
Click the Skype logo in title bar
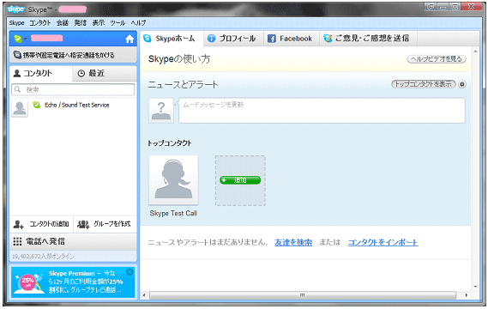[x=15, y=9]
